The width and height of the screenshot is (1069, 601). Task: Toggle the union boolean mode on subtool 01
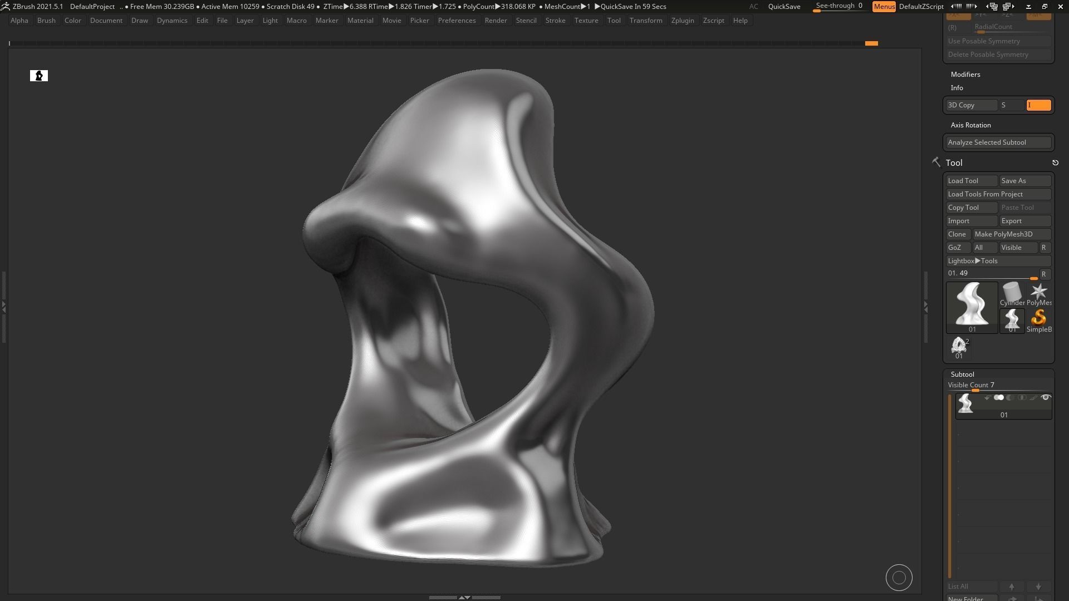tap(999, 397)
